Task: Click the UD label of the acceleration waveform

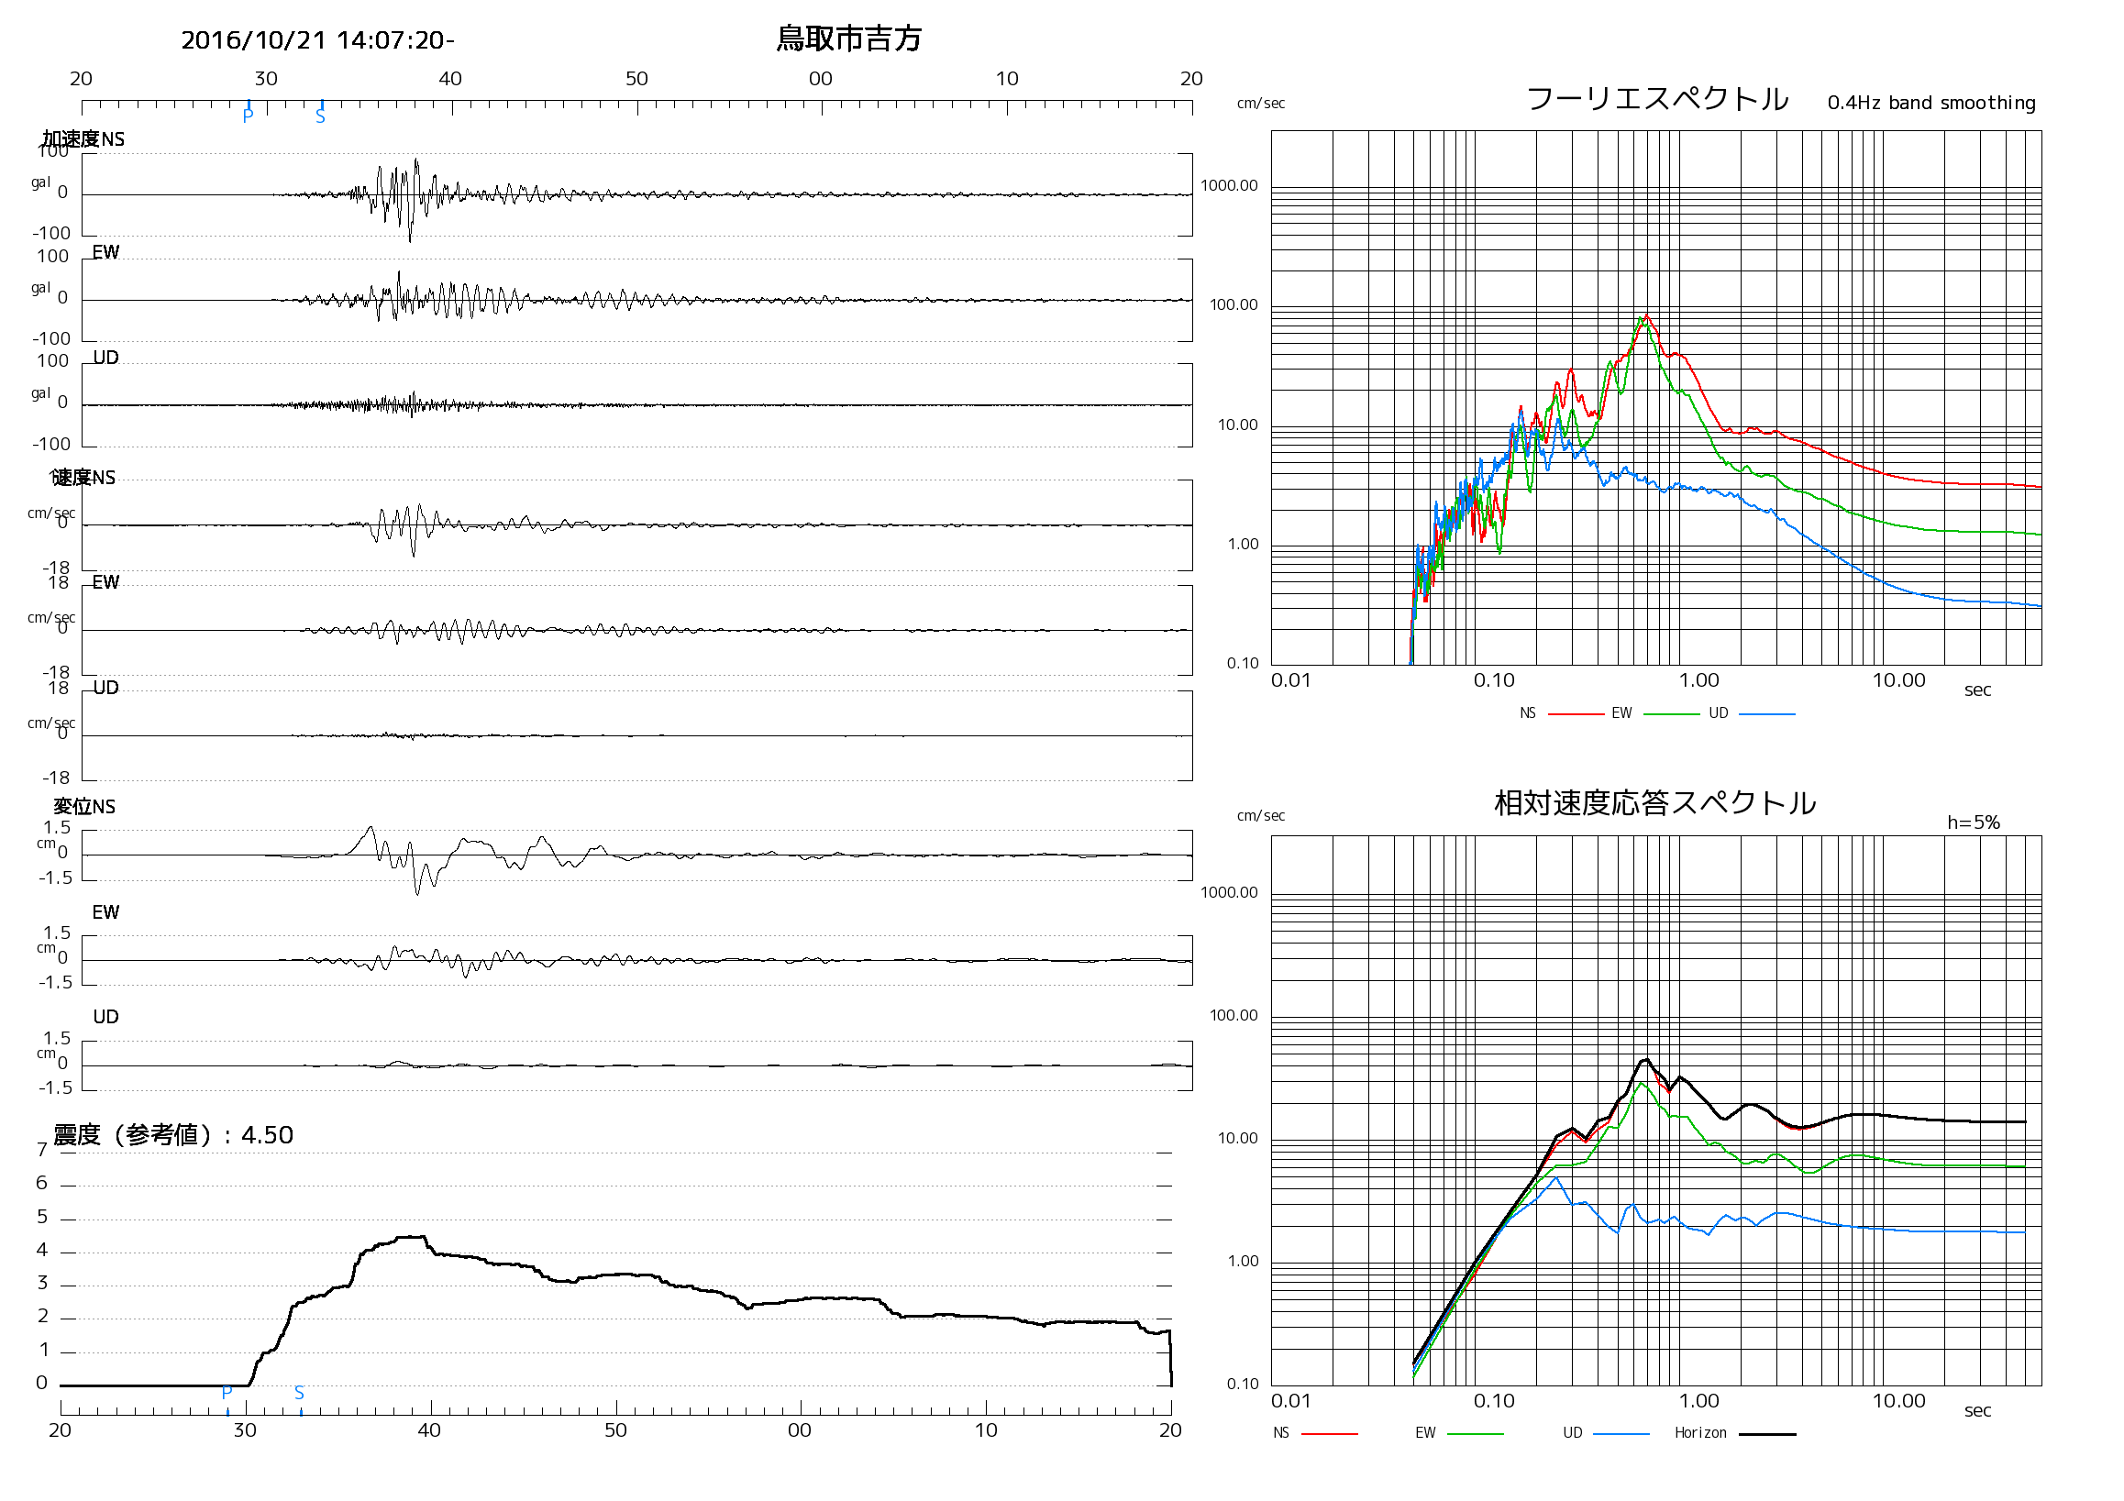Action: click(x=105, y=358)
